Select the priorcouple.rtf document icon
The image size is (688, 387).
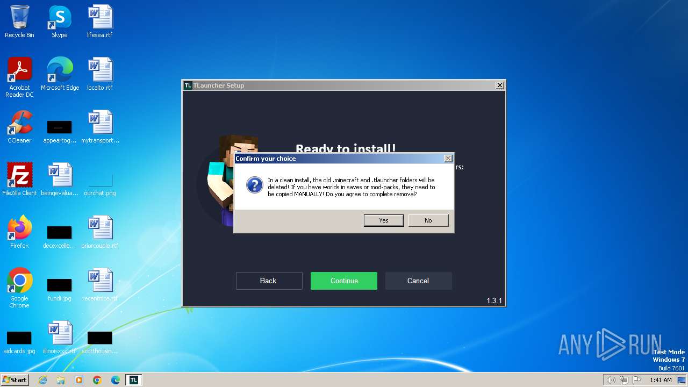click(100, 232)
